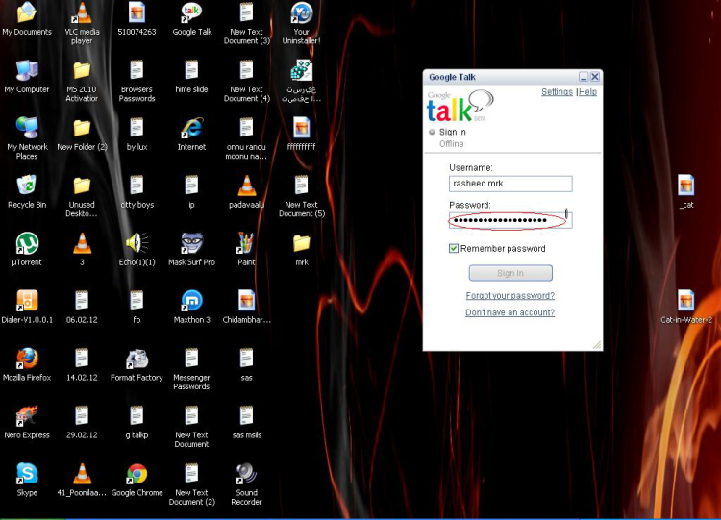Open My Computer icon
Viewport: 721px width, 520px height.
pos(27,70)
